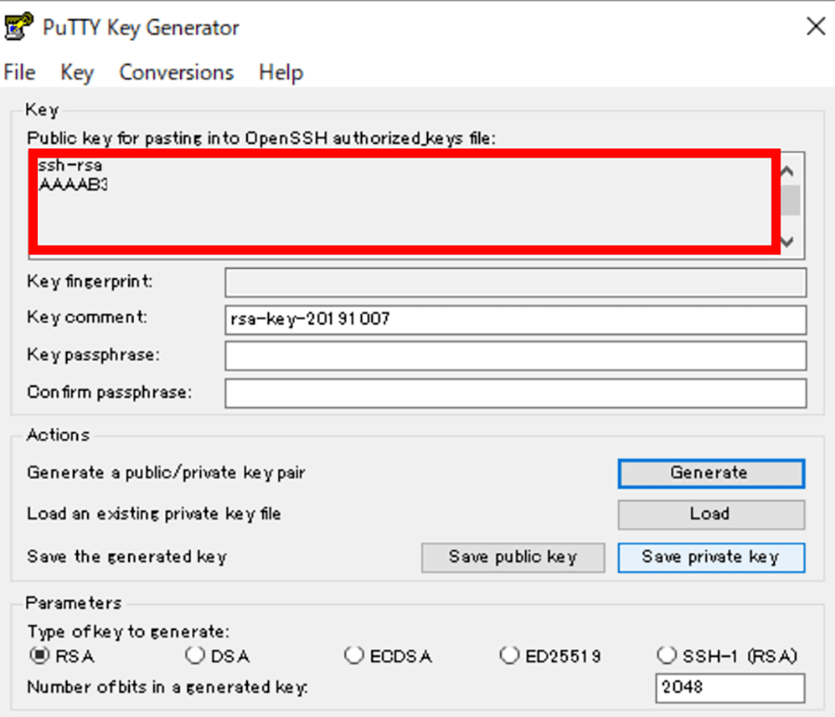Image resolution: width=835 pixels, height=717 pixels.
Task: Click Save public key button
Action: click(x=513, y=557)
